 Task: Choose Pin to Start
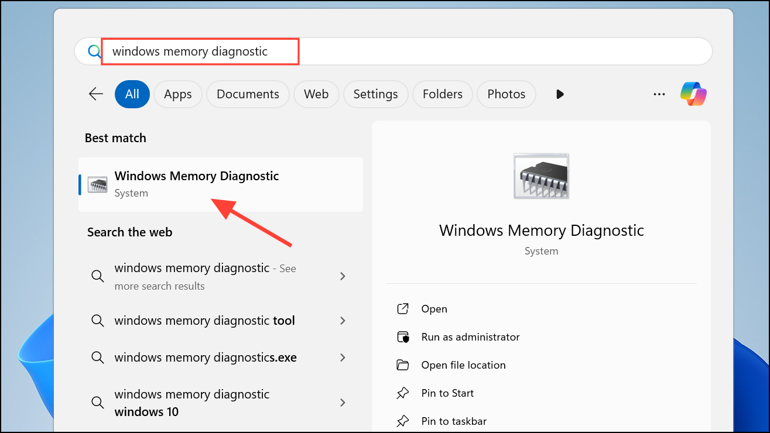[x=448, y=393]
